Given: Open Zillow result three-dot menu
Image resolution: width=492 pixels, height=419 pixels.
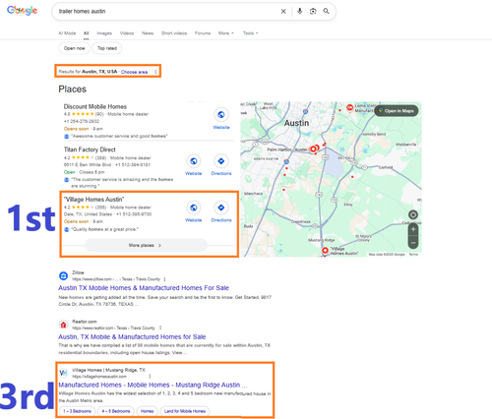Looking at the screenshot, I should (164, 279).
